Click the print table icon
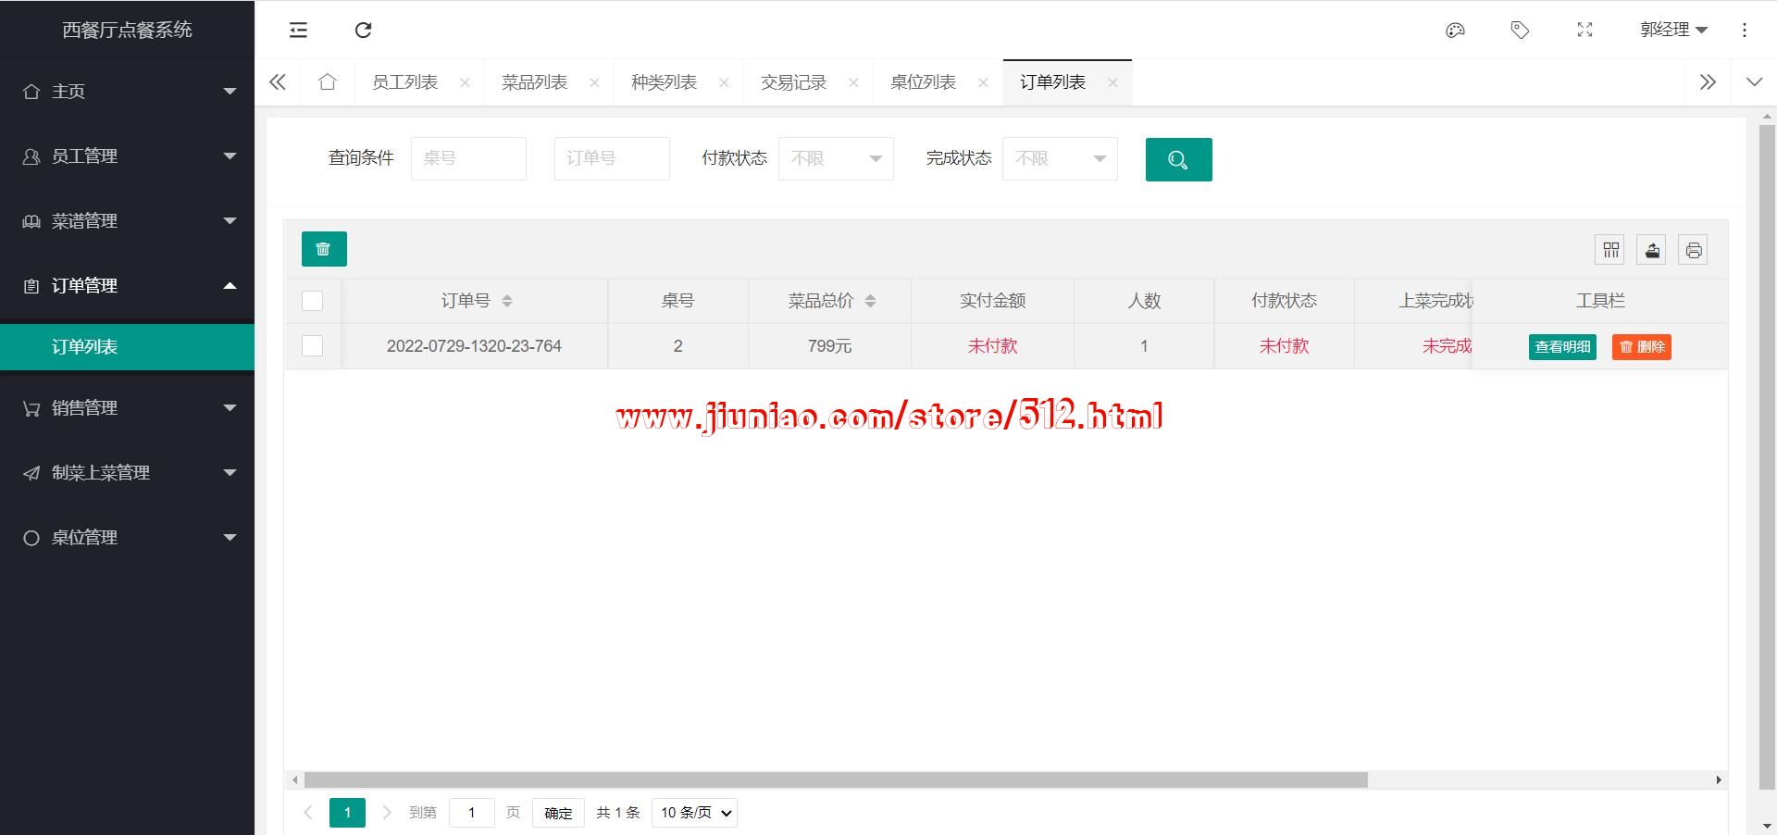The image size is (1777, 835). point(1694,250)
